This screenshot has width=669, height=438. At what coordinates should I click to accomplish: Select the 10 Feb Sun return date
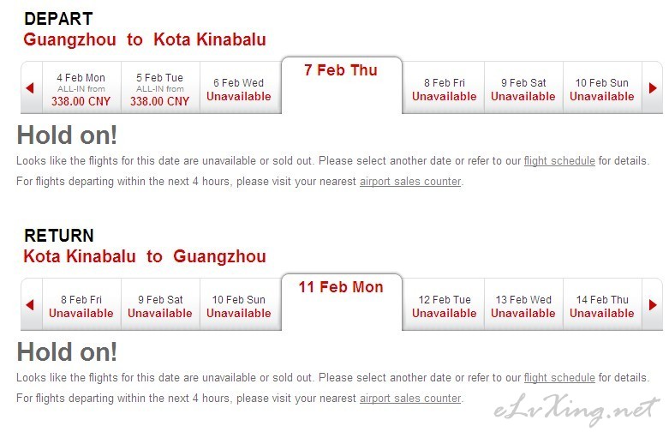click(x=240, y=305)
